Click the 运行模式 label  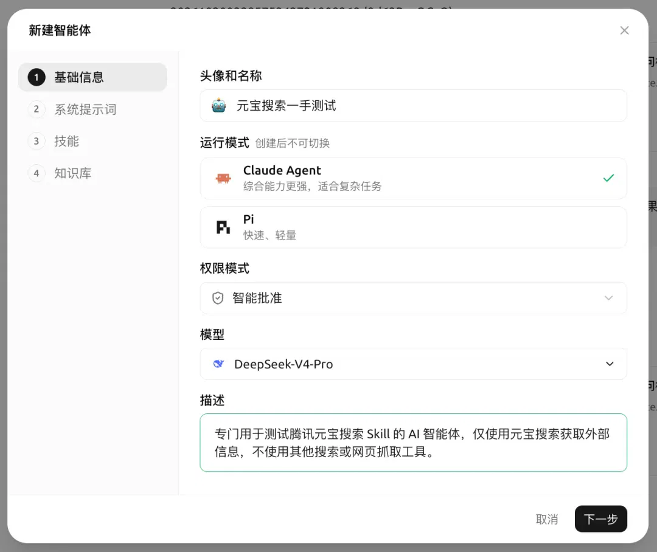[x=224, y=143]
